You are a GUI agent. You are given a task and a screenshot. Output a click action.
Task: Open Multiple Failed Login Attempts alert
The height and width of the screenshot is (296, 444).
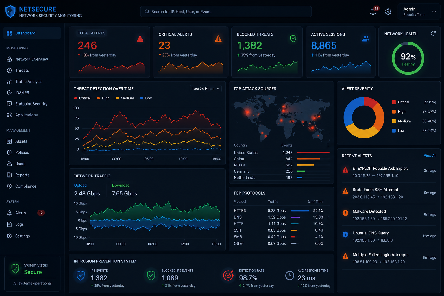389,258
